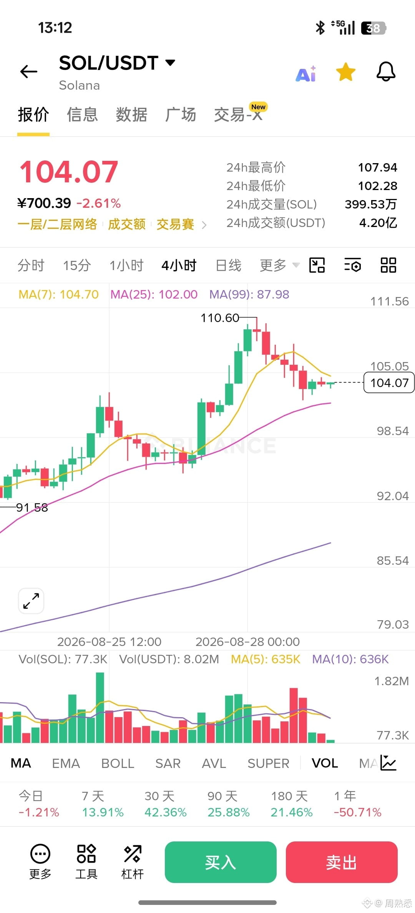Tap the 7 天 13.91% performance
The width and height of the screenshot is (415, 913).
pyautogui.click(x=103, y=804)
